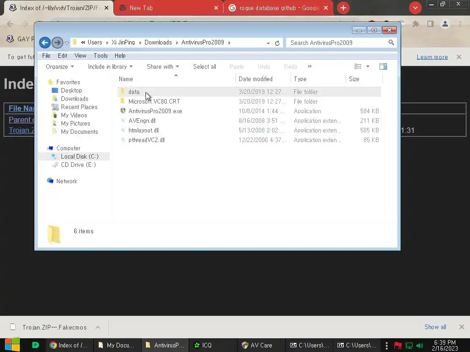This screenshot has height=352, width=470.
Task: Expand the arrow after AntivirusPro2009 breadcrumb
Action: [229, 43]
